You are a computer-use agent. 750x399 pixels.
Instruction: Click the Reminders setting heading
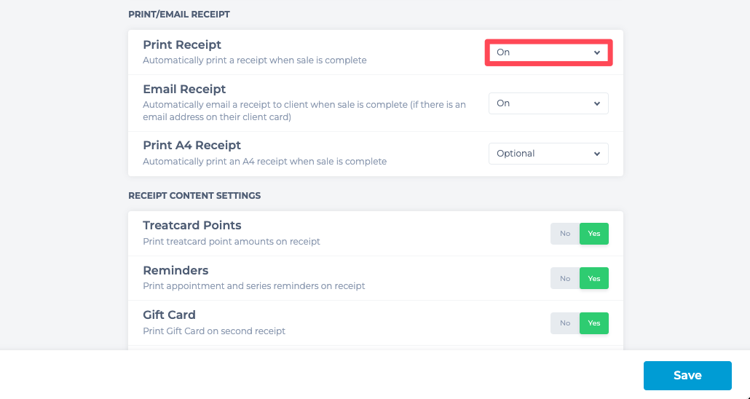pyautogui.click(x=175, y=270)
